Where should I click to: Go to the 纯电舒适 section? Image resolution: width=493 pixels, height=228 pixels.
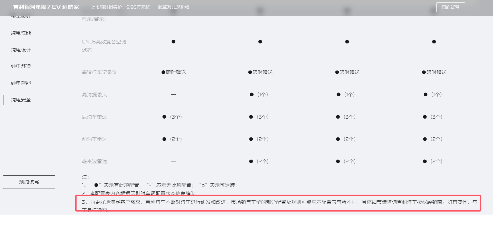21,66
